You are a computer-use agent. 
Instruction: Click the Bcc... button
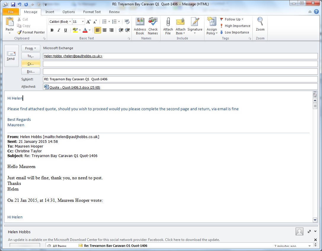coord(31,71)
